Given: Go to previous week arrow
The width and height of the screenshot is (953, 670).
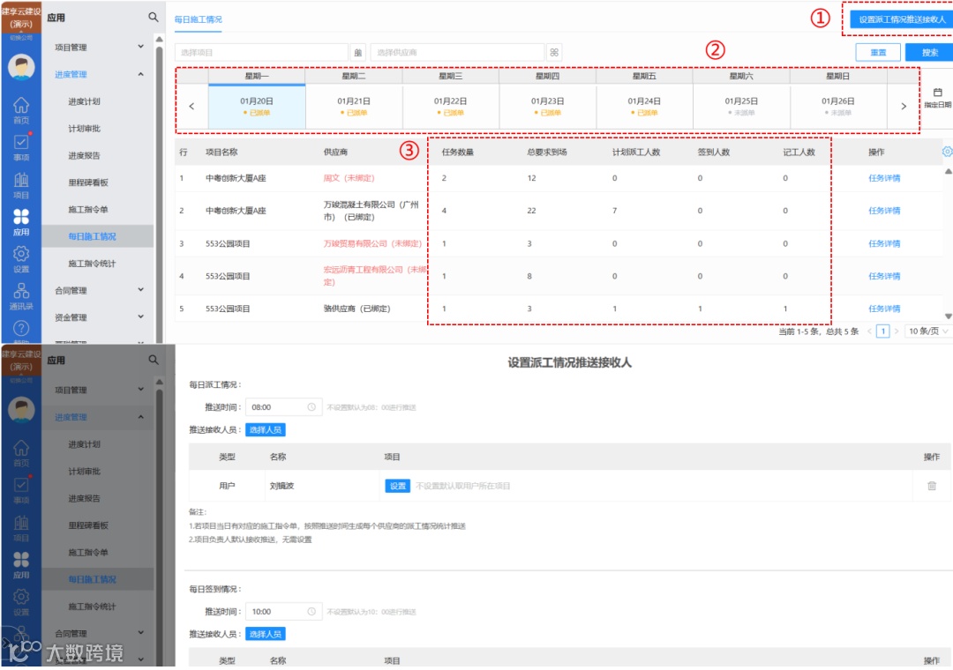Looking at the screenshot, I should 191,107.
